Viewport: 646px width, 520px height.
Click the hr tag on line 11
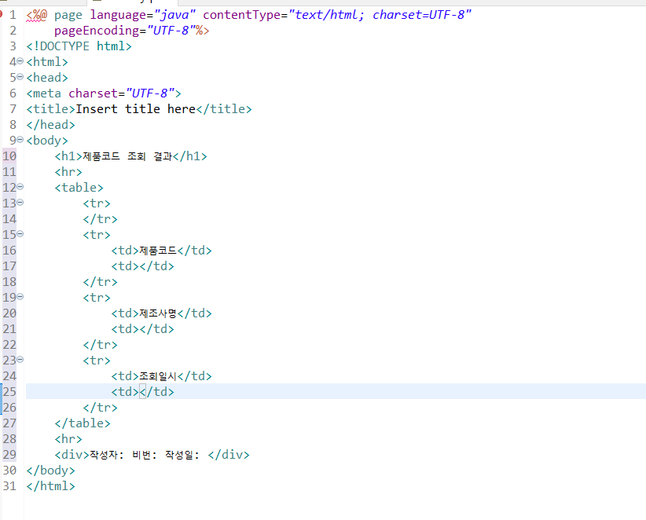68,172
